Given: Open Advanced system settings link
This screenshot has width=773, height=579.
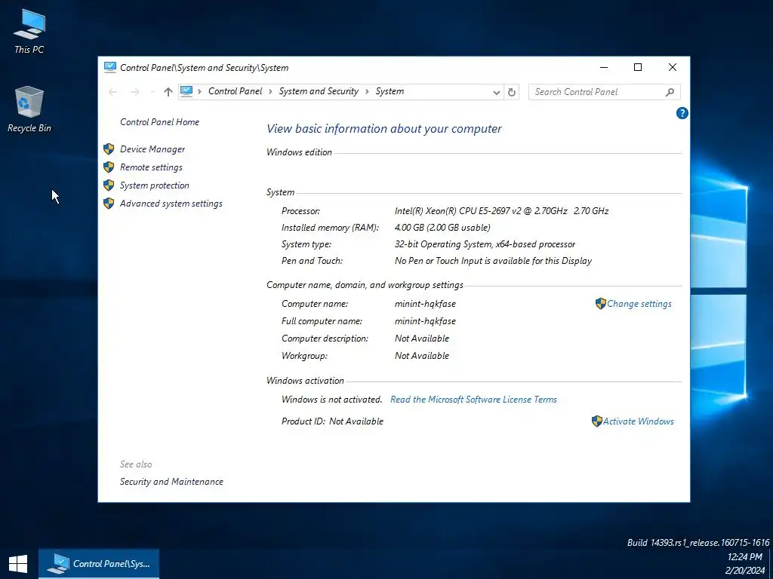Looking at the screenshot, I should pyautogui.click(x=171, y=204).
